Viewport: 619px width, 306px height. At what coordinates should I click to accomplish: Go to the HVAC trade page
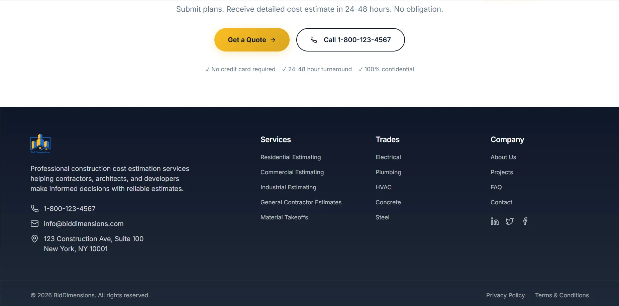tap(384, 187)
